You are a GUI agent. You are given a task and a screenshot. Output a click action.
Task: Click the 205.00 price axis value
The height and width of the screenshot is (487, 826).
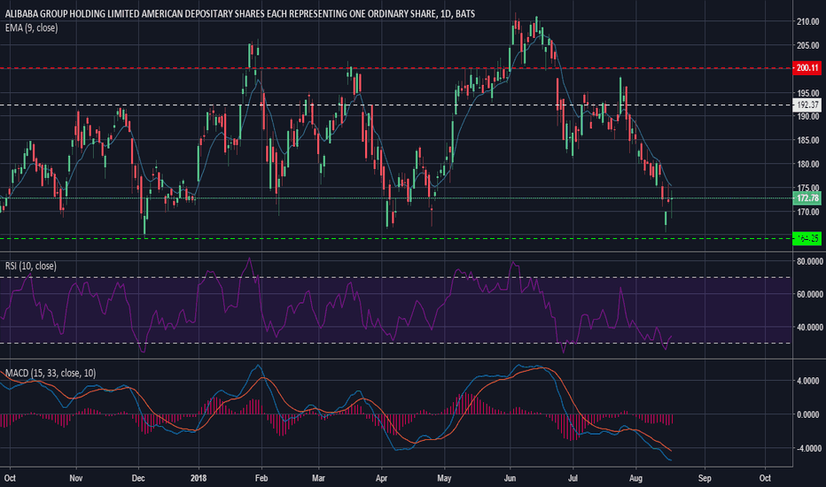click(x=807, y=45)
